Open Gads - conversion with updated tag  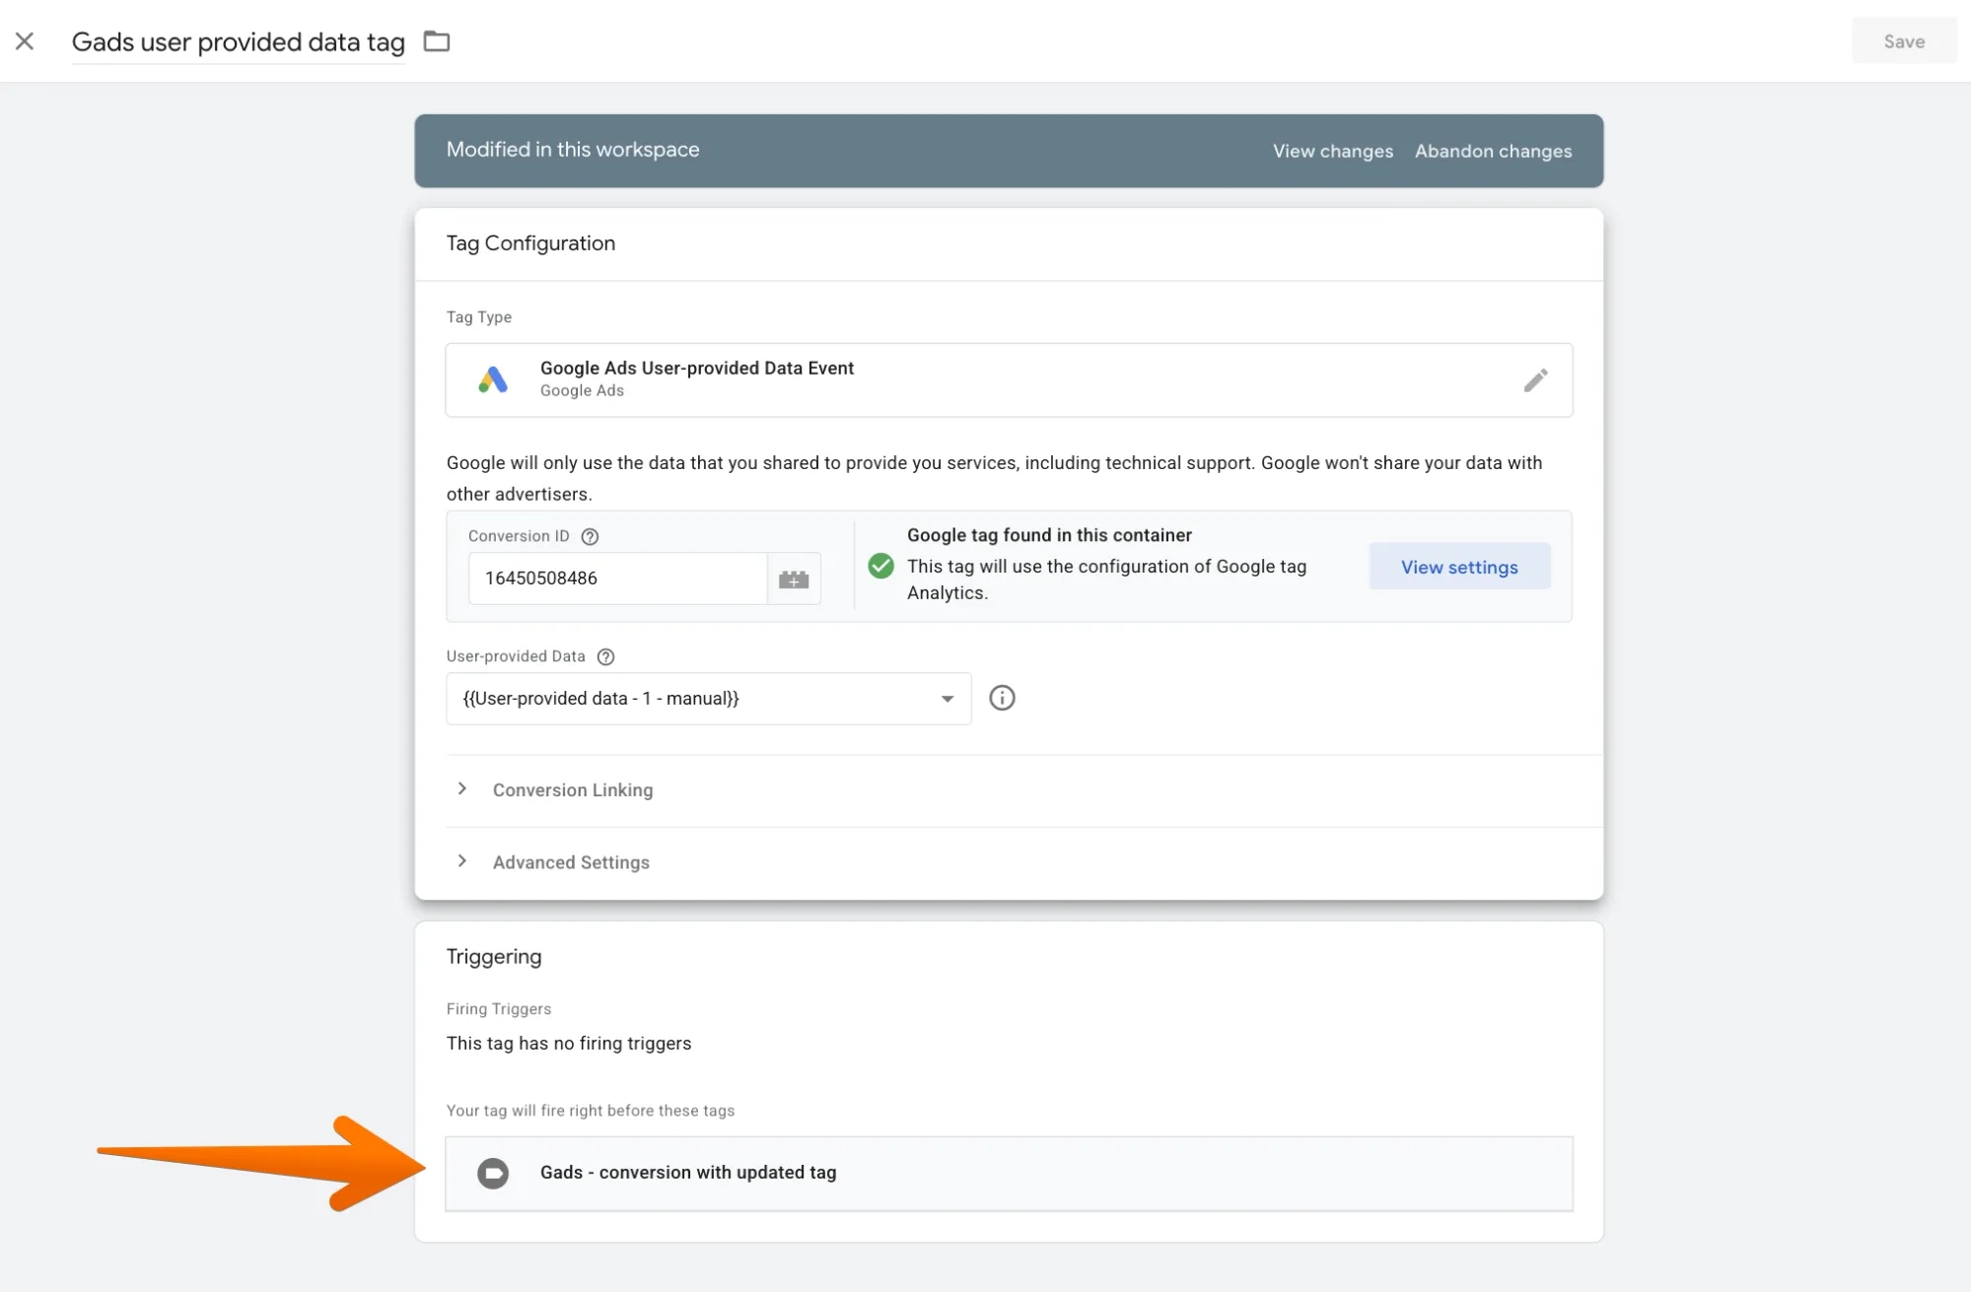[x=1009, y=1174]
